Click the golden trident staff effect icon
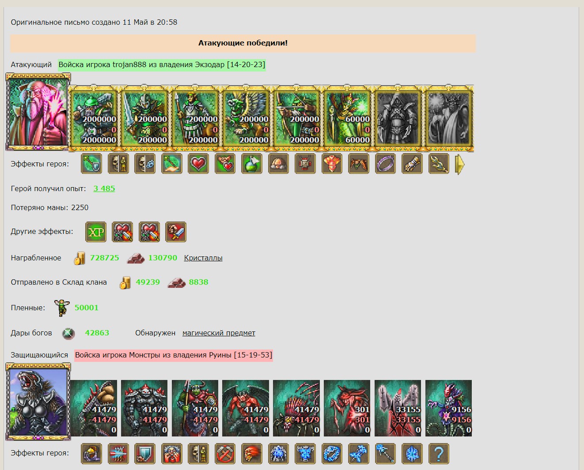Image resolution: width=584 pixels, height=470 pixels. click(439, 164)
